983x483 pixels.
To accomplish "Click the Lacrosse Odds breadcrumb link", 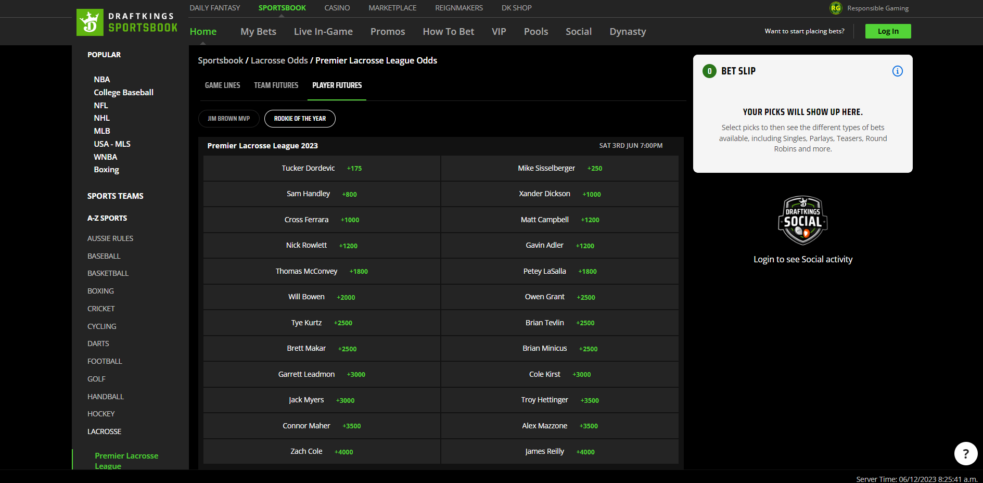I will (x=279, y=60).
